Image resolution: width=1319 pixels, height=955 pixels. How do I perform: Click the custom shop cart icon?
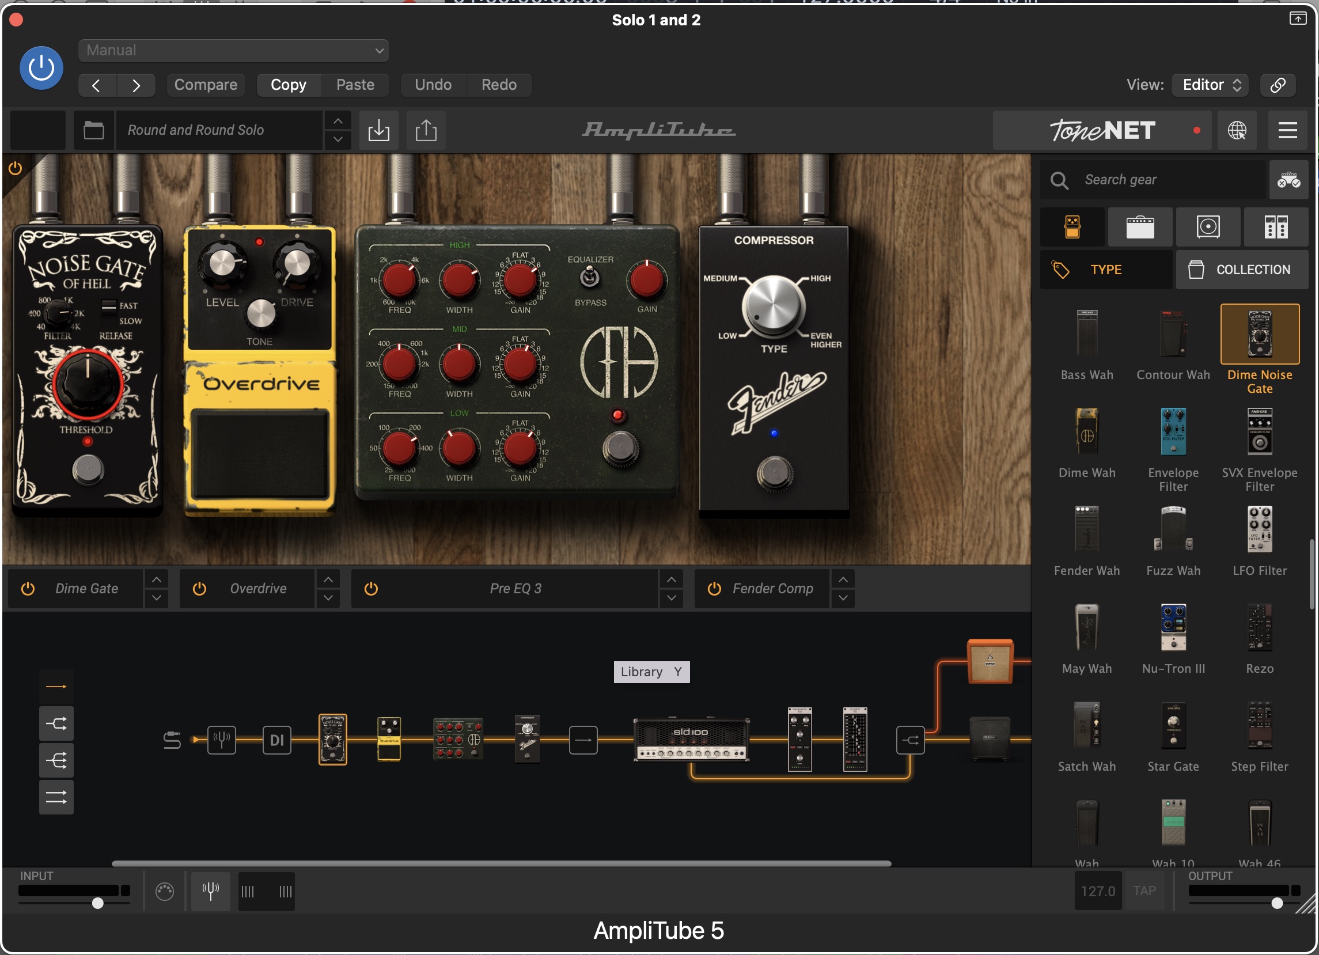pos(1288,180)
